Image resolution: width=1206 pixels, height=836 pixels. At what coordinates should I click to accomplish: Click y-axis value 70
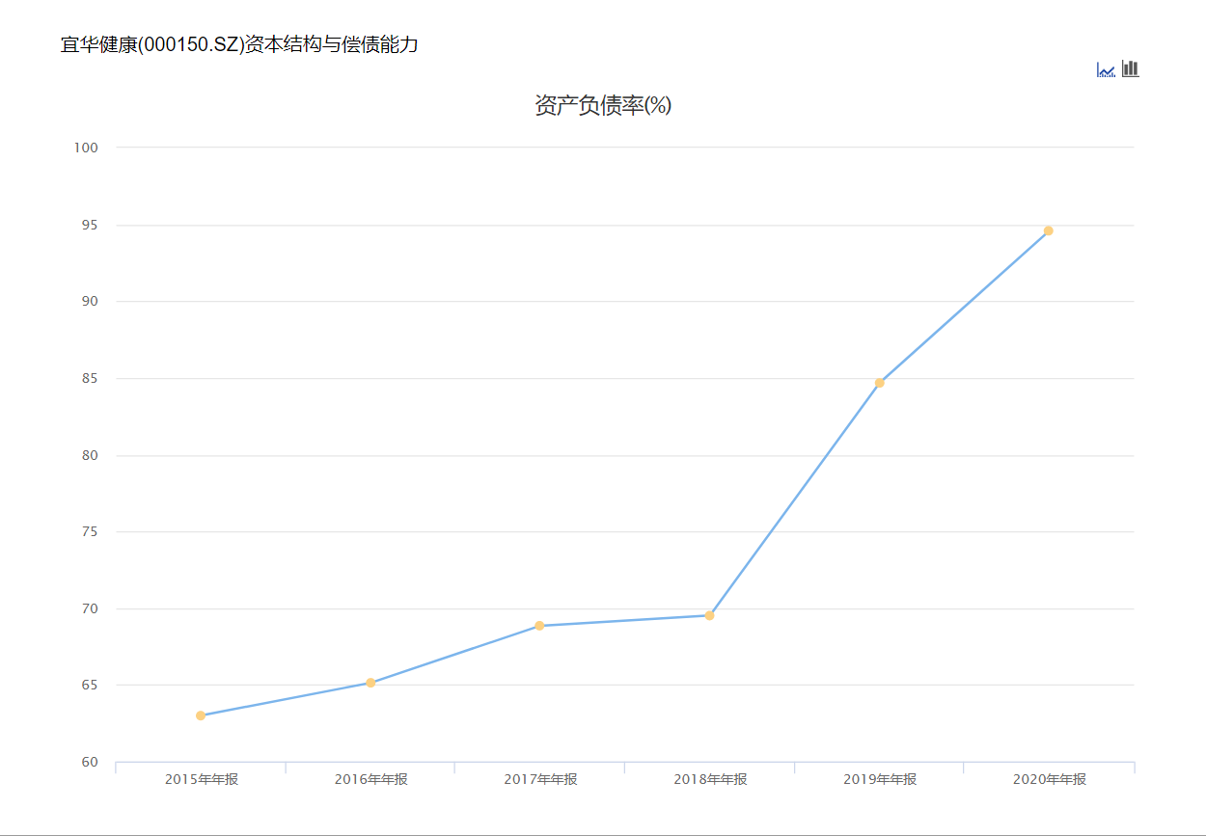91,608
